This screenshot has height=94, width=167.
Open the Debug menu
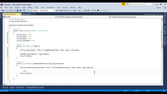[x=30, y=8]
